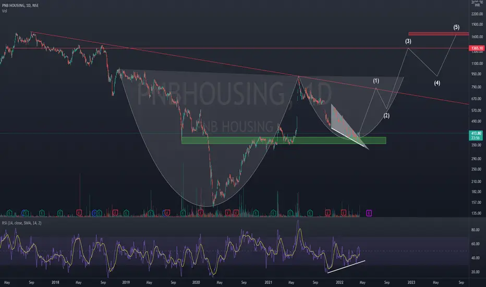Image resolution: width=486 pixels, height=287 pixels.
Task: Open the red earnings marker just before 2019
Action: point(115,213)
